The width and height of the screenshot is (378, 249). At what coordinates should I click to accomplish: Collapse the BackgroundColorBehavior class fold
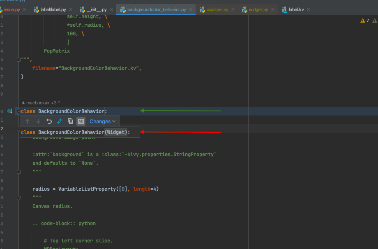pos(18,111)
